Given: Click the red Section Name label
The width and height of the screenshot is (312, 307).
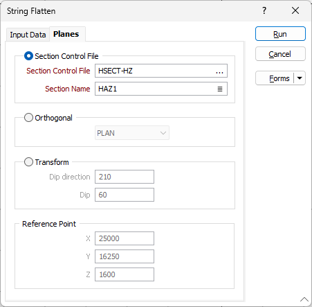Looking at the screenshot, I should (68, 89).
